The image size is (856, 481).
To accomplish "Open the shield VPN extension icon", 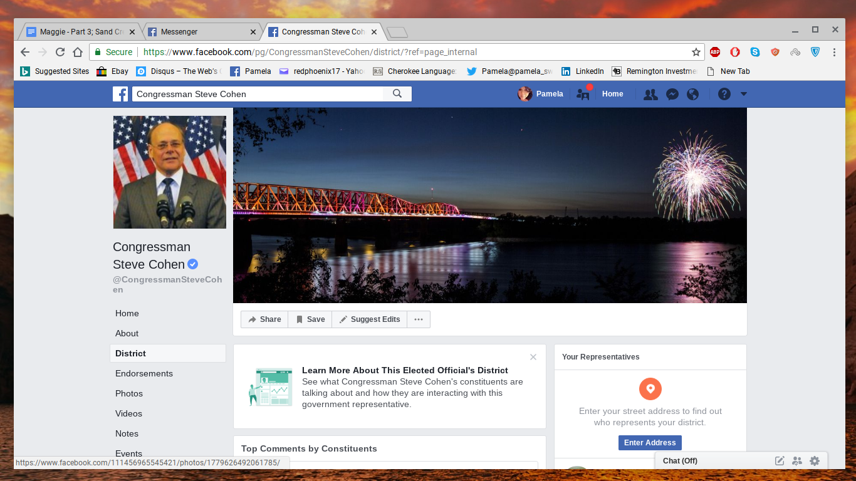I will tap(815, 52).
